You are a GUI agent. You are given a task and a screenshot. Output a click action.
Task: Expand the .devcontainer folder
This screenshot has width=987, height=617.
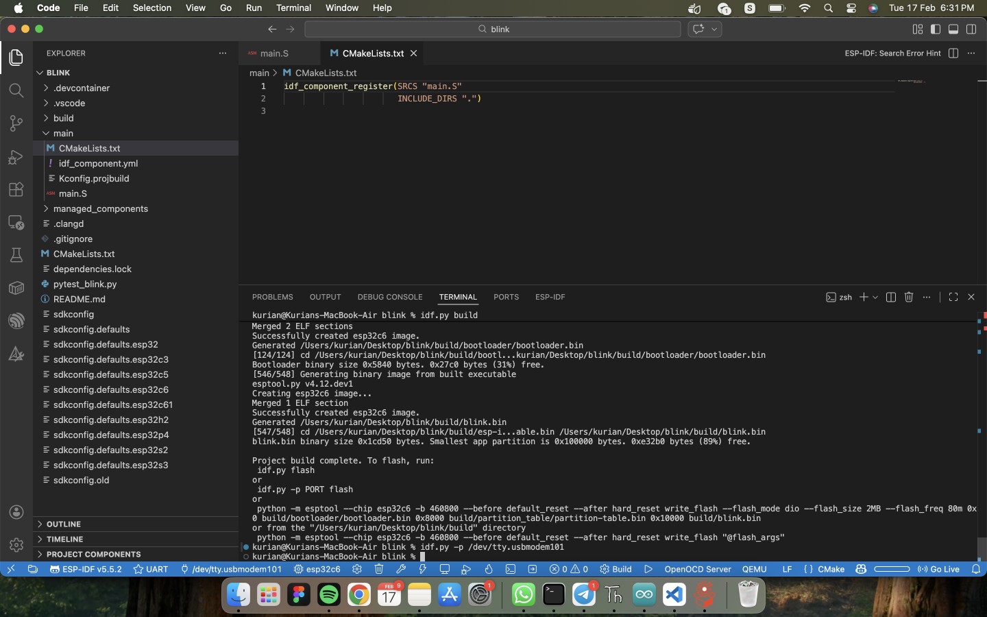(137, 88)
